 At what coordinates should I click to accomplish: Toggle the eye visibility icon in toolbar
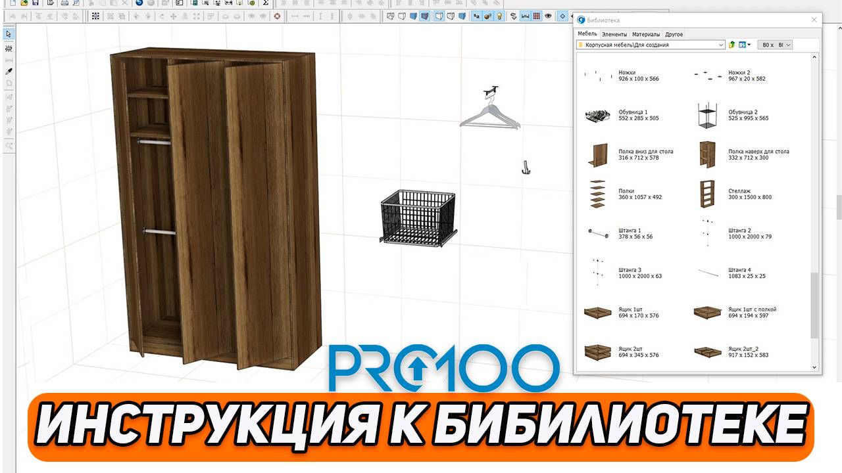tap(547, 16)
